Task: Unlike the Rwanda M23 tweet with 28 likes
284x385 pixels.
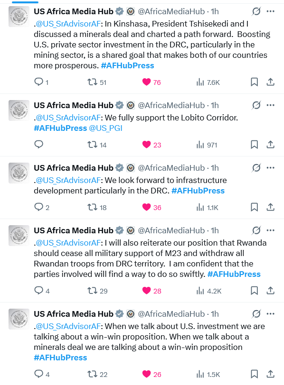Action: click(x=147, y=291)
